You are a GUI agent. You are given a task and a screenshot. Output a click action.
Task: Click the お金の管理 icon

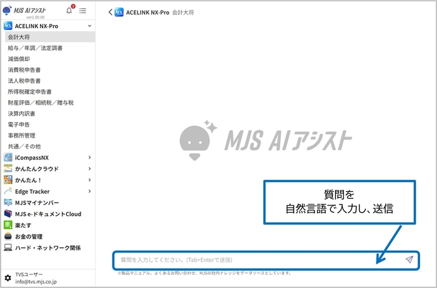click(x=8, y=236)
